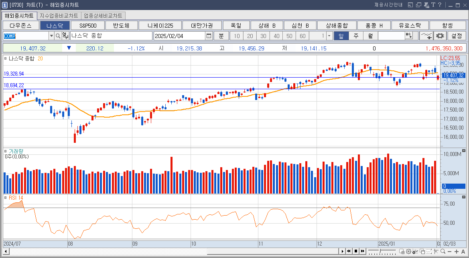Viewport: 469px width, 258px height.
Task: Click the T font icon in title bar
Action: (433, 5)
